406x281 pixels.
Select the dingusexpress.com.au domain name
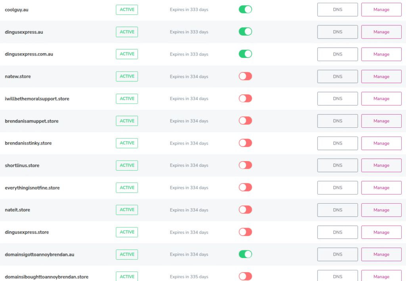tap(29, 54)
